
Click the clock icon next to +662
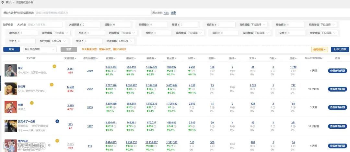pyautogui.click(x=155, y=71)
